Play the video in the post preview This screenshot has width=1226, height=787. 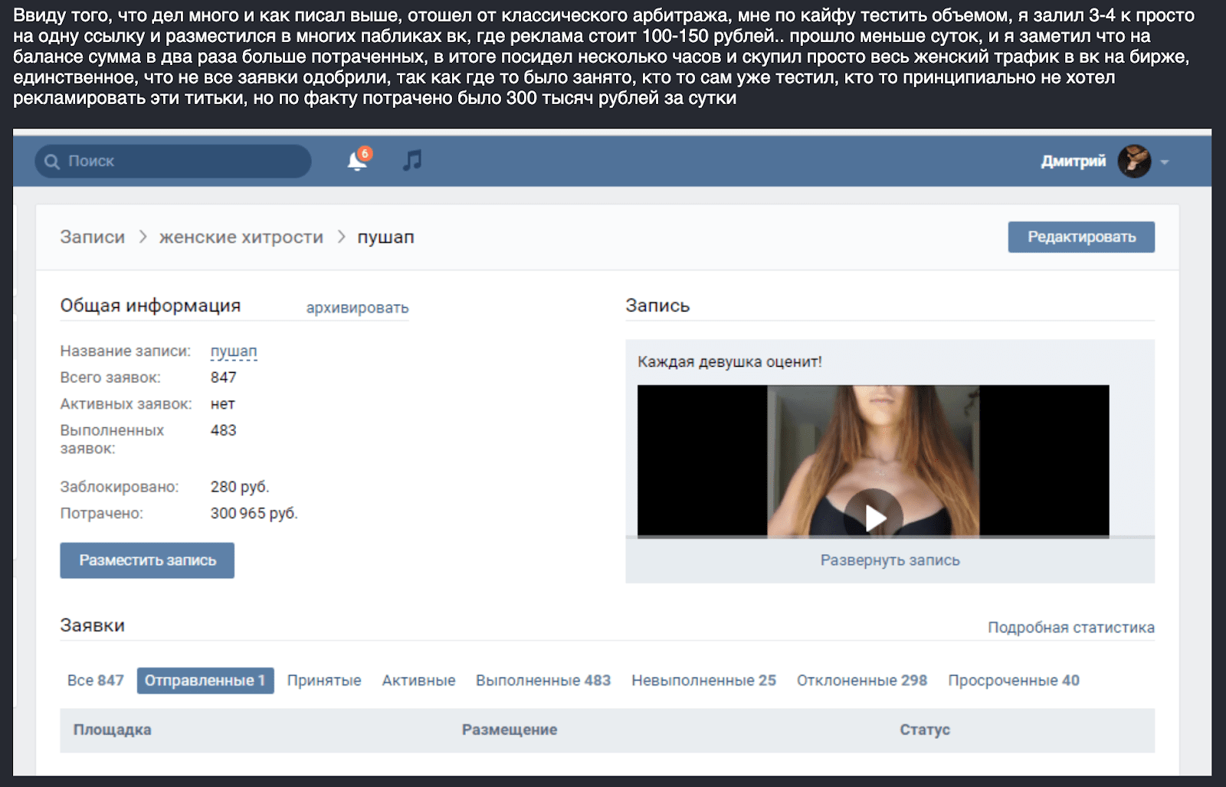coord(874,518)
